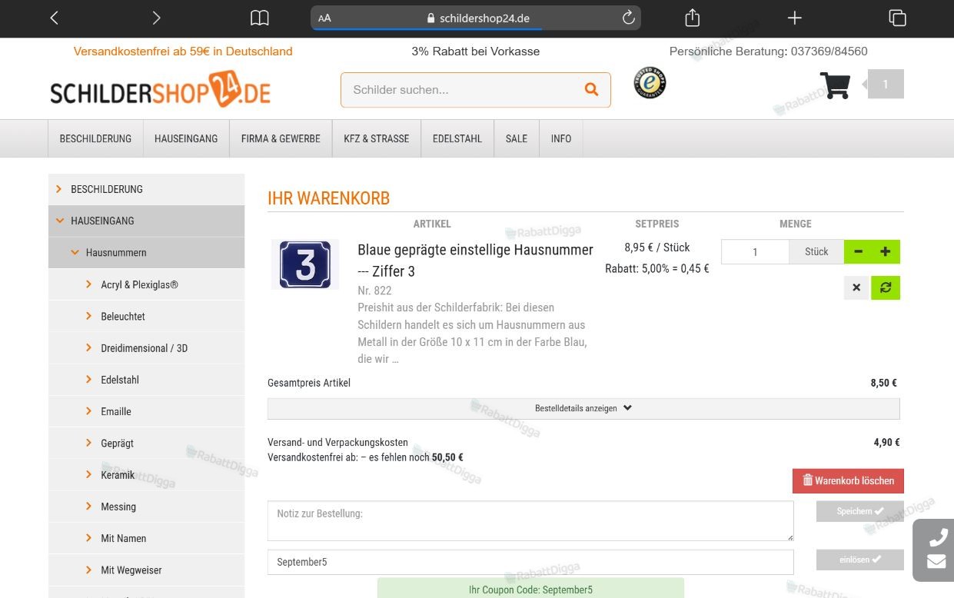Open the BESCHILDERUNG navigation menu
This screenshot has width=954, height=598.
(x=95, y=139)
